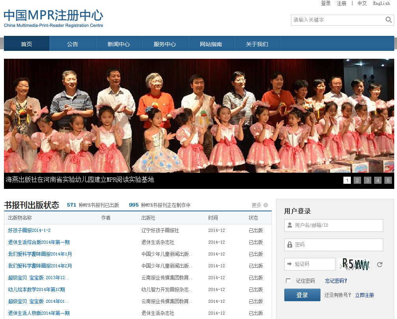The image size is (397, 319).
Task: Click the 忘记密码? link
Action: coord(336,281)
